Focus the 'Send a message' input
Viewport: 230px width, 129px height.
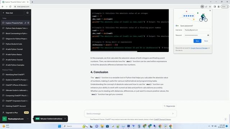tap(128, 114)
